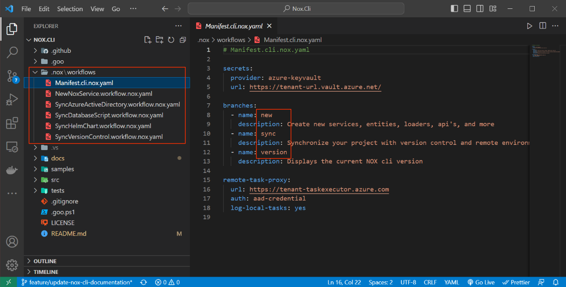This screenshot has width=566, height=287.
Task: Expand the .vs folder
Action: click(x=107, y=147)
